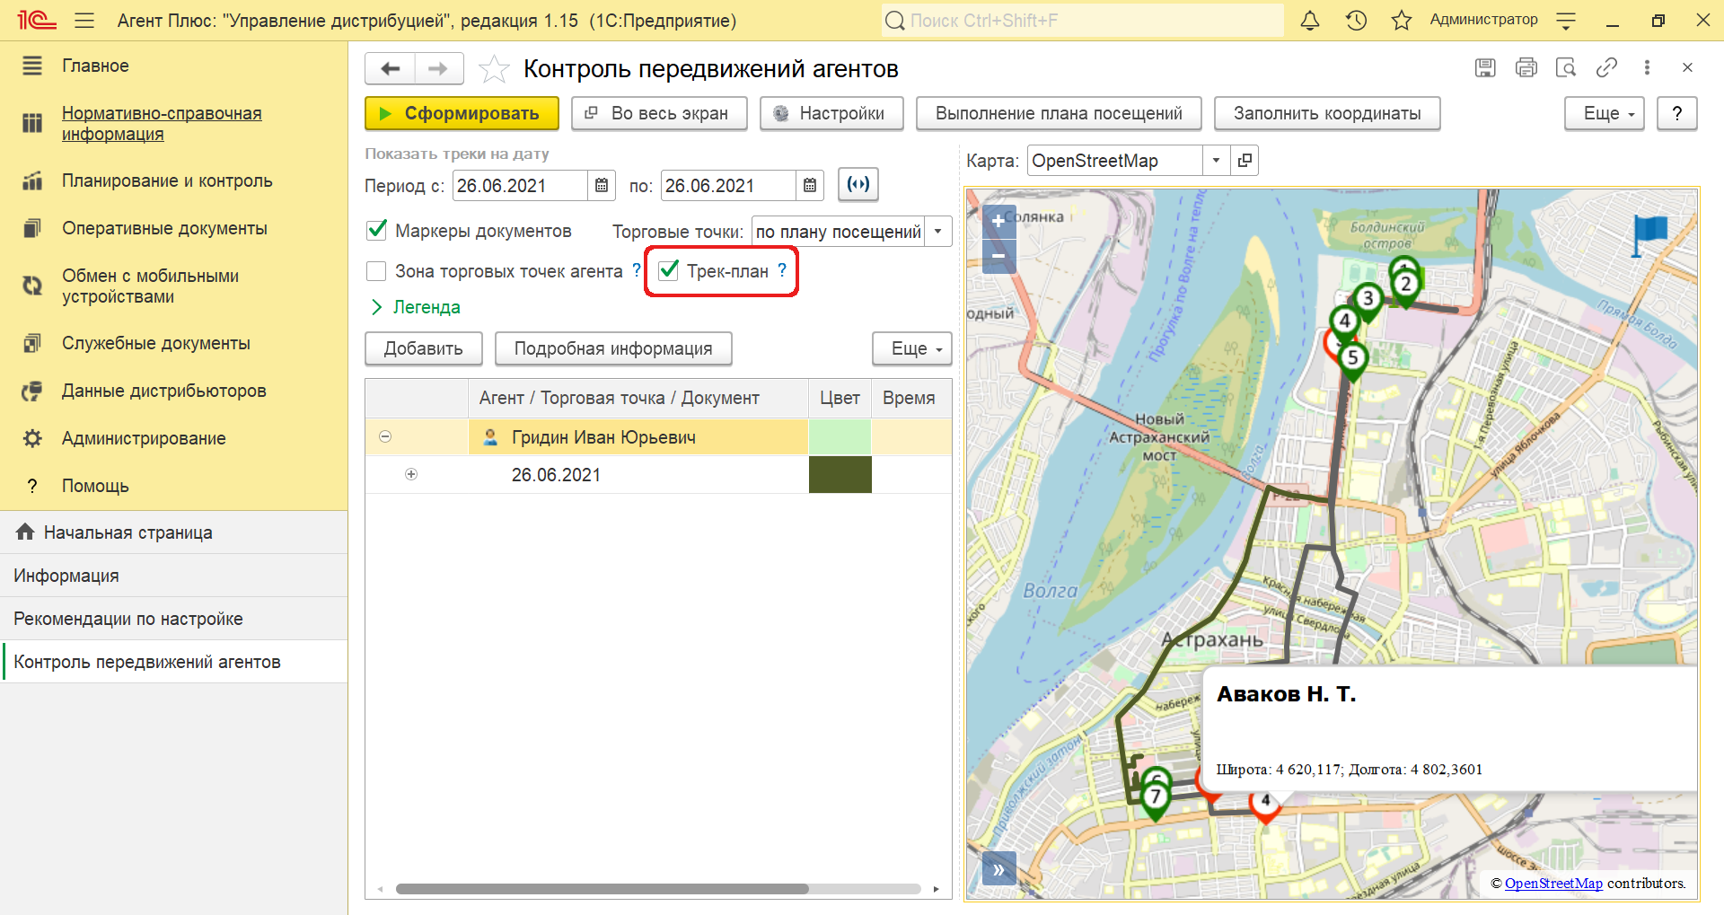Image resolution: width=1724 pixels, height=915 pixels.
Task: Add report to favorites star
Action: click(x=494, y=68)
